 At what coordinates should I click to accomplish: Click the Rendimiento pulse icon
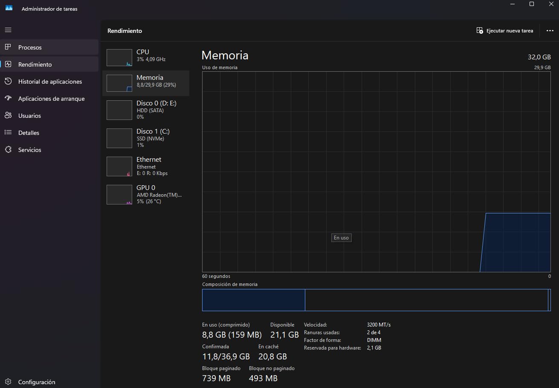[8, 64]
